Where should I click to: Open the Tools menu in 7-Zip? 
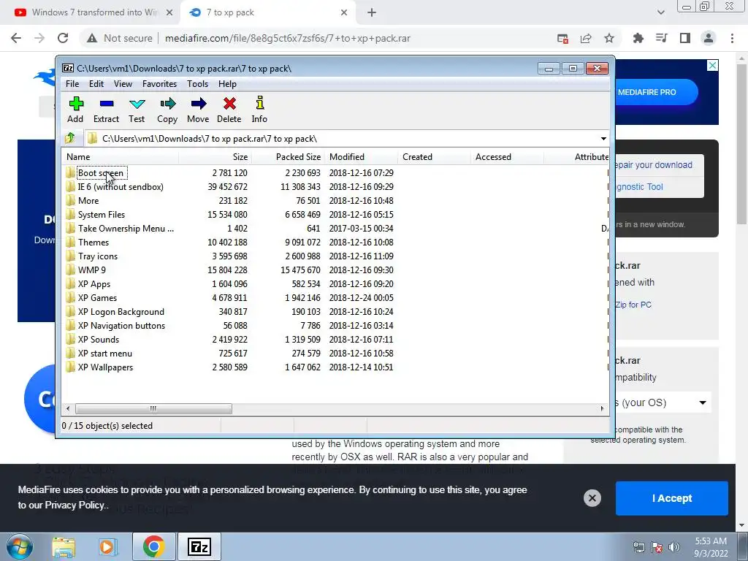pos(197,84)
